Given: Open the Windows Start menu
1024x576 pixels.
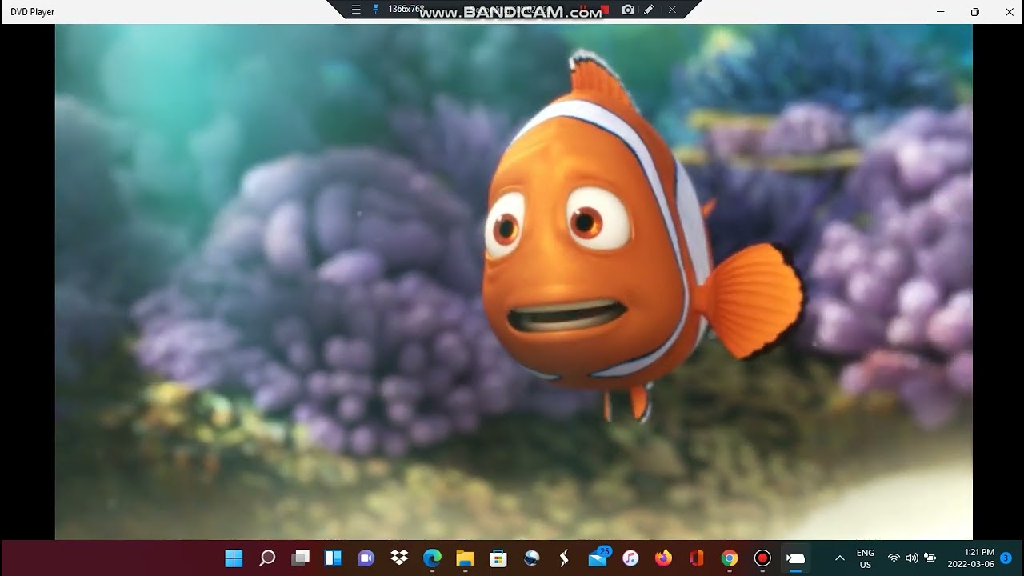Looking at the screenshot, I should pos(234,558).
